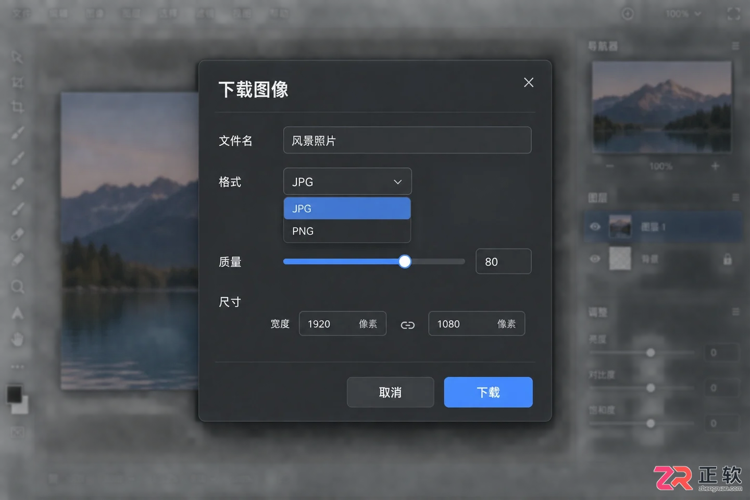Select the highlighted JPG option in the list
Viewport: 750px width, 500px height.
coord(347,208)
